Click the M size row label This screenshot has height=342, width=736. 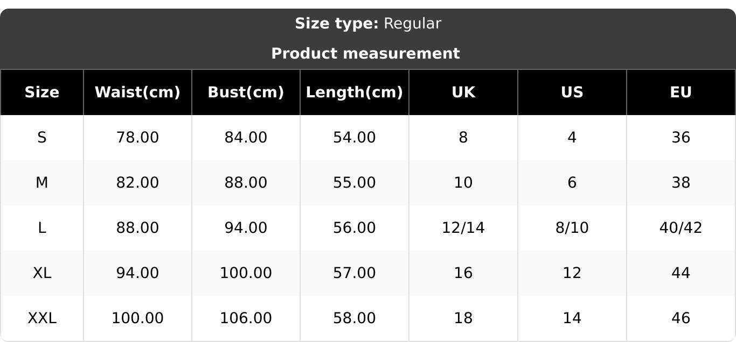42,183
